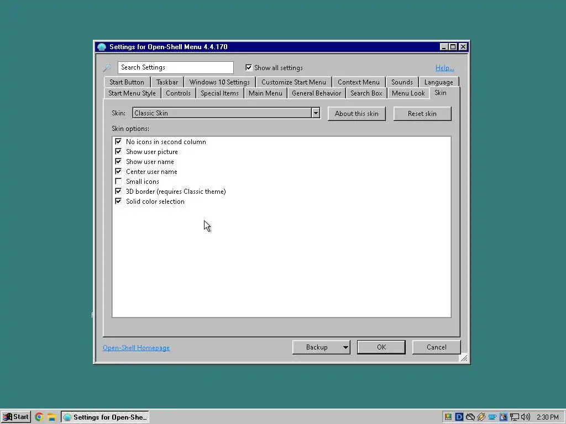Click the Open-Shell shell icon in title bar
The height and width of the screenshot is (424, 566).
click(102, 47)
